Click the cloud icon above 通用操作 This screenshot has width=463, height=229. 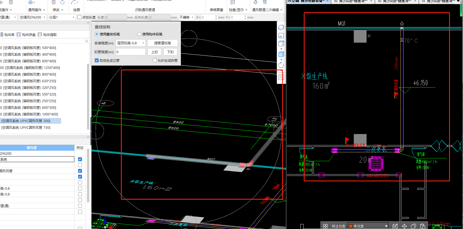pos(31,2)
